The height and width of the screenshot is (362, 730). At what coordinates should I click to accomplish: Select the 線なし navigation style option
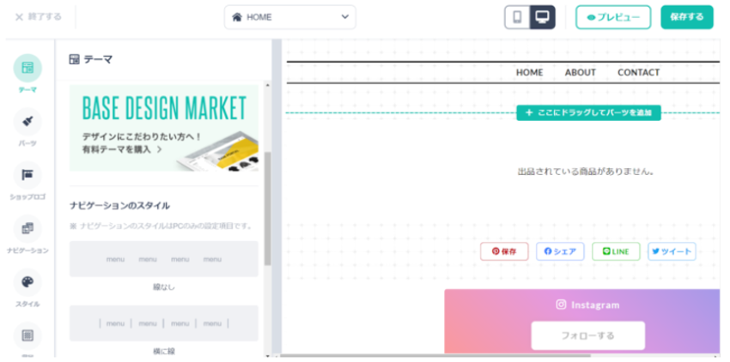(x=163, y=259)
